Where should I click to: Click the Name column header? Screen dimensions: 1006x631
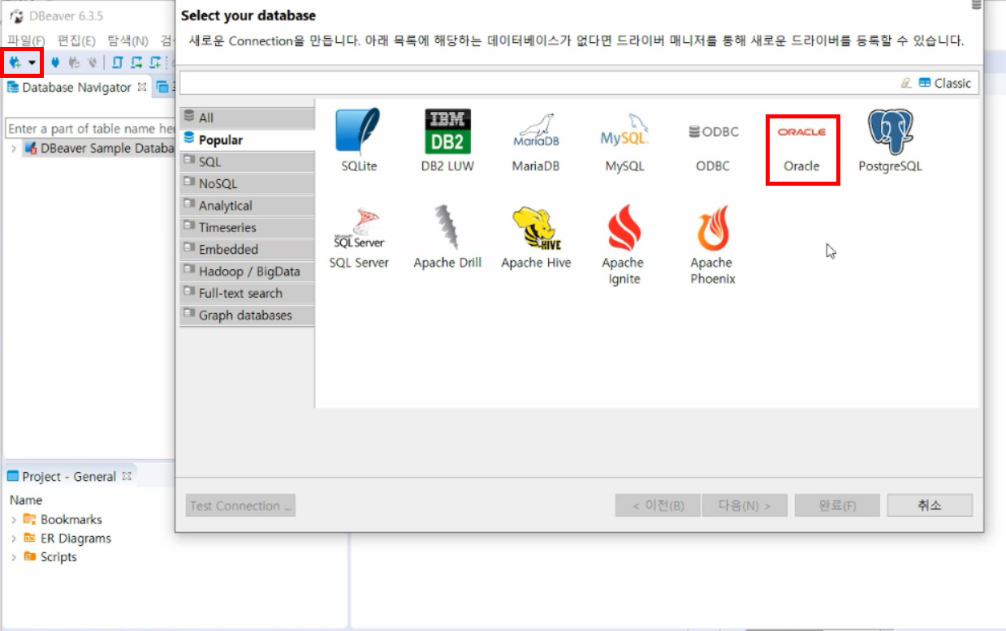point(26,500)
